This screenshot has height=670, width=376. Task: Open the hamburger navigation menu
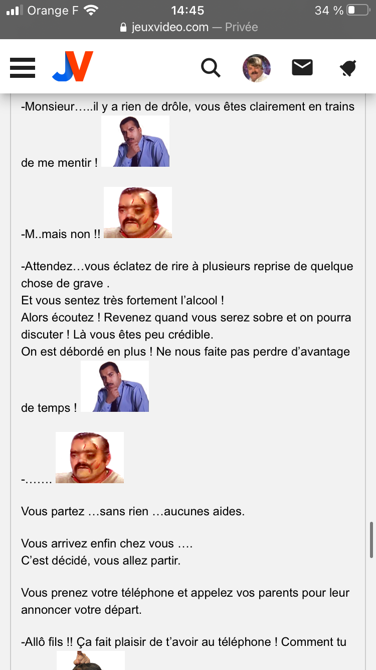coord(23,67)
